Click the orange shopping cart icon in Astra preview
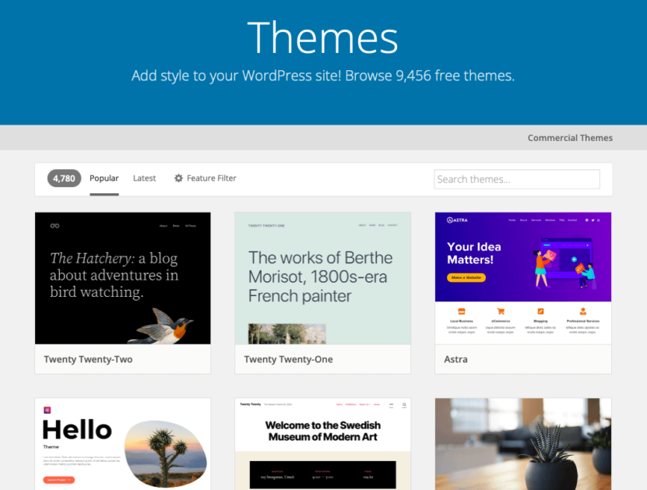The width and height of the screenshot is (647, 490). 501,312
